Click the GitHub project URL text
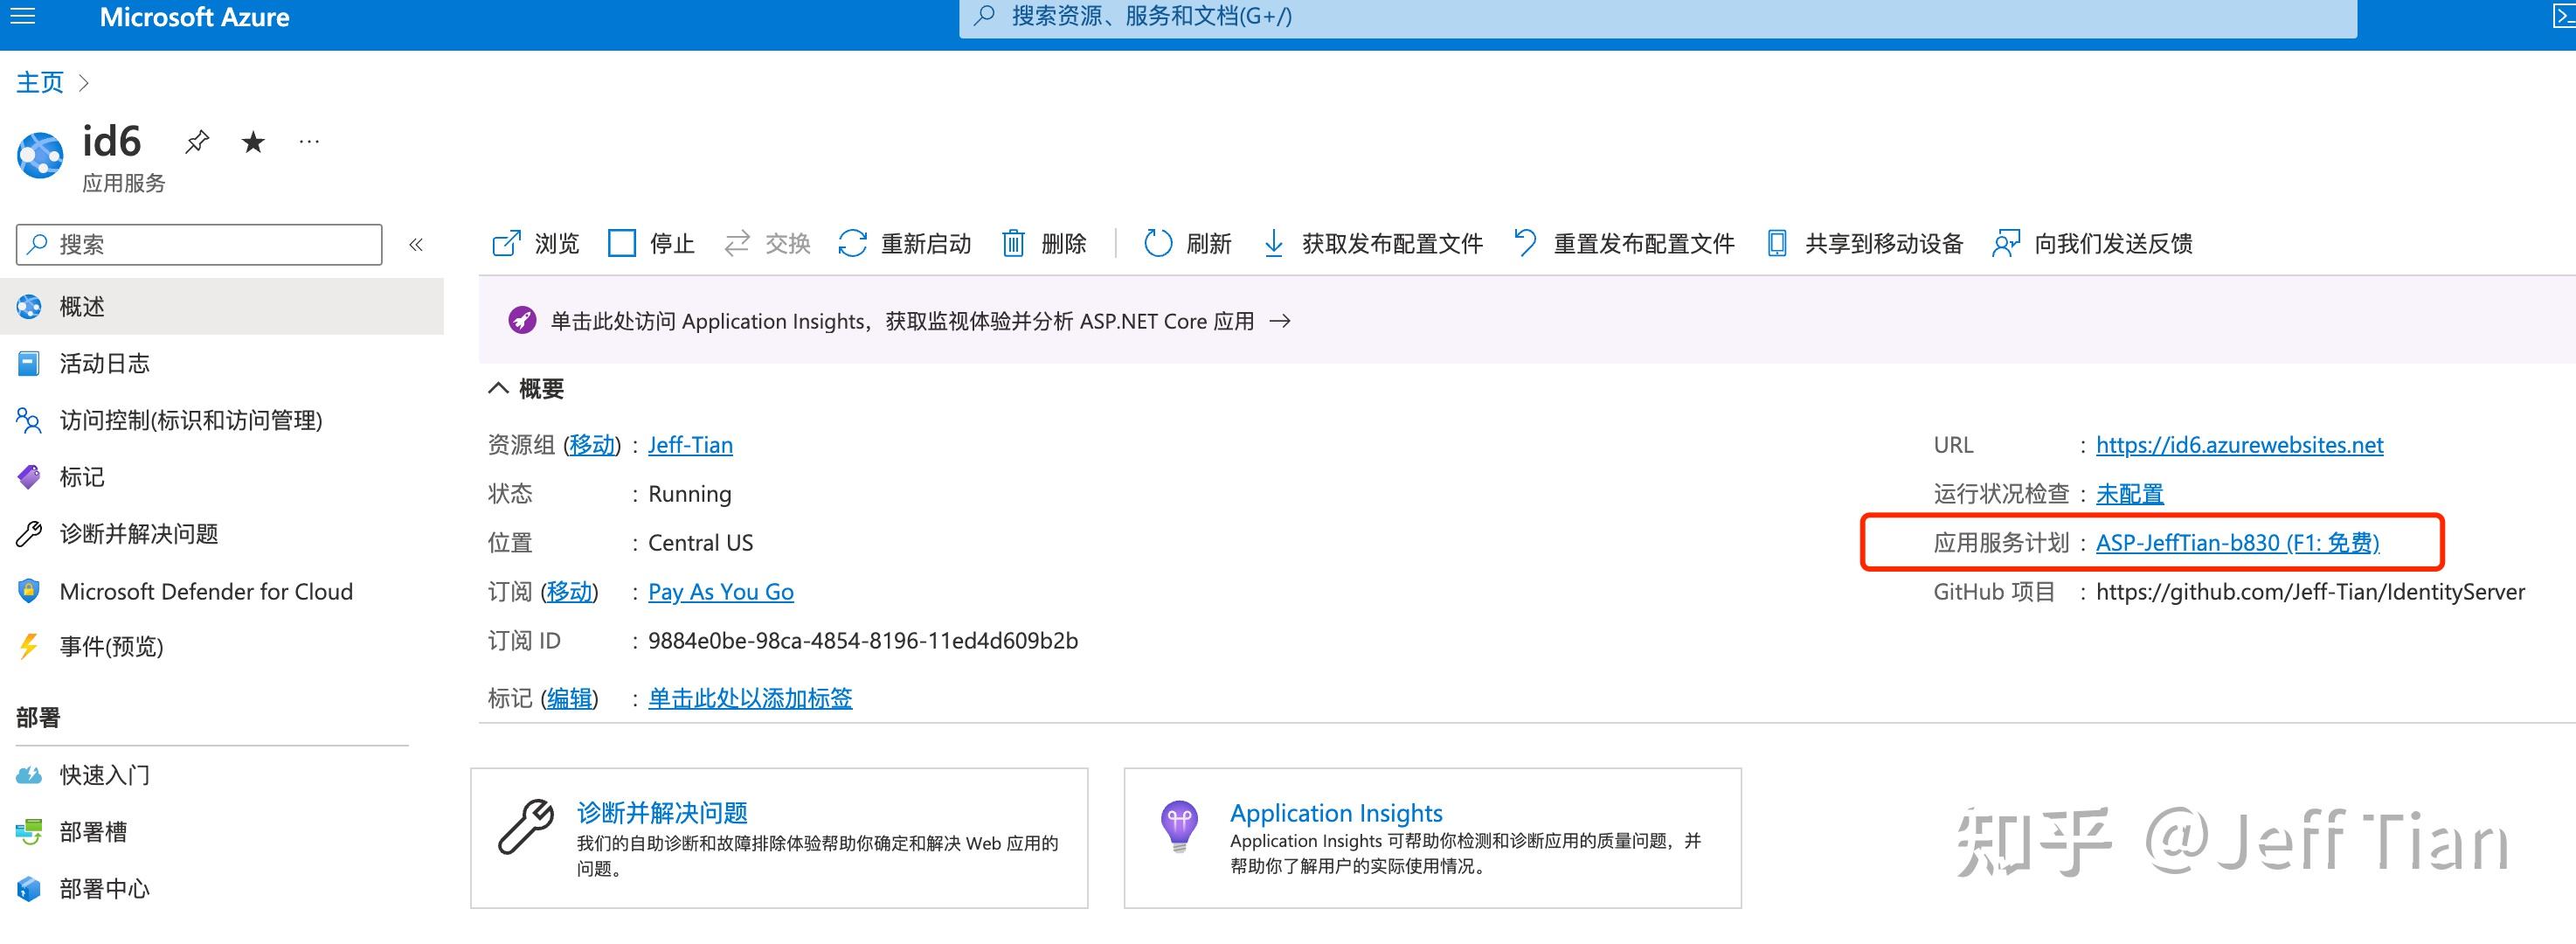2576x944 pixels. coord(2310,592)
